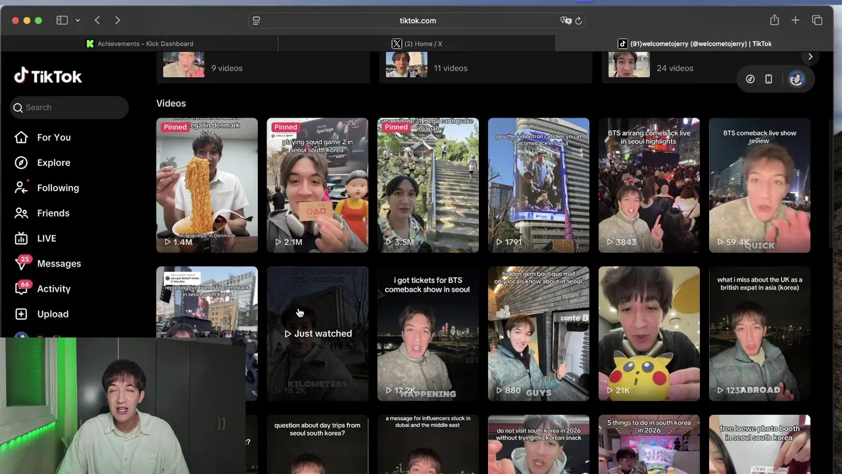The height and width of the screenshot is (474, 842).
Task: Switch to (2) Home / X tab
Action: coord(417,43)
